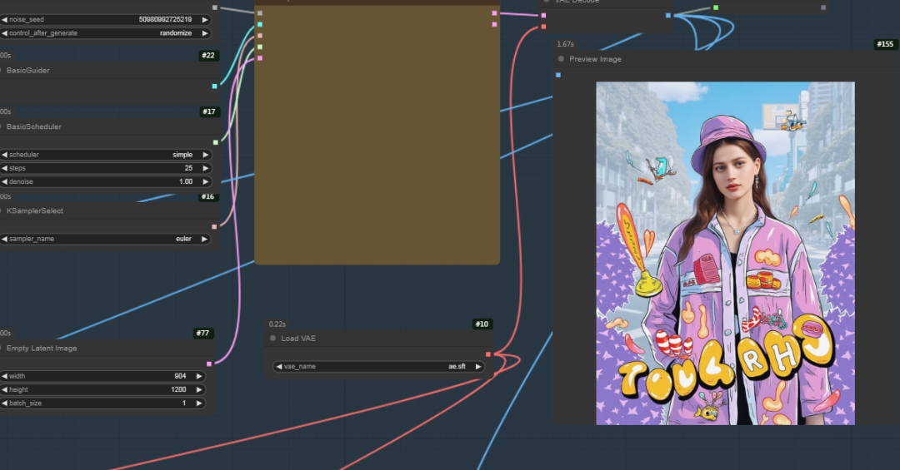Decrease latent width value
Image resolution: width=900 pixels, height=470 pixels.
(x=5, y=376)
